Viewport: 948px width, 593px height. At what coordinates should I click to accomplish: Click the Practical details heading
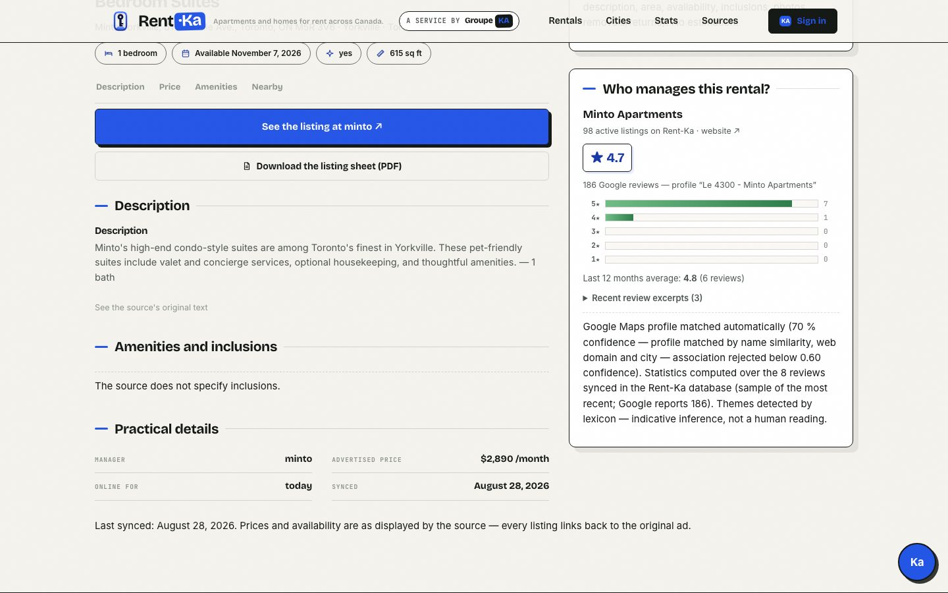pyautogui.click(x=167, y=429)
